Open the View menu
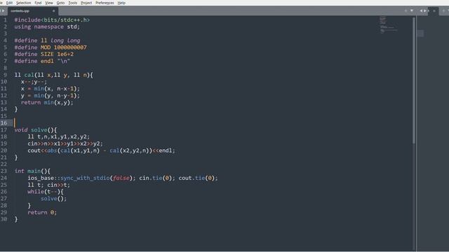This screenshot has width=449, height=252. (x=49, y=3)
